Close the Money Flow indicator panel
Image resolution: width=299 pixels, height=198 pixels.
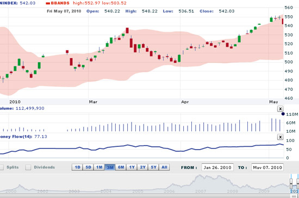pos(280,137)
